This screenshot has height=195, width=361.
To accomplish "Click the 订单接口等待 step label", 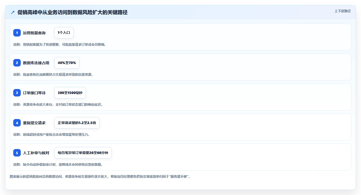I will [x=34, y=93].
